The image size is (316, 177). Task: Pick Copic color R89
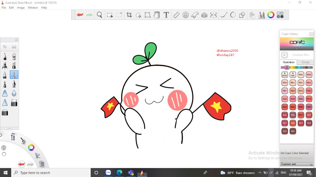[293, 131]
